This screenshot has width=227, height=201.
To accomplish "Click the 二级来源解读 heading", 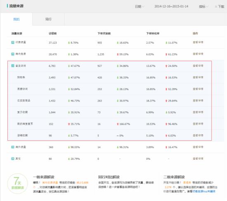I will point(174,177).
